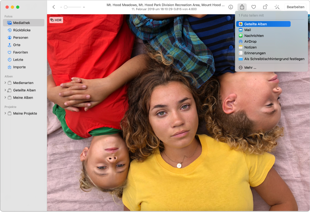Viewport: 310px width, 212px height.
Task: Go back using the back chevron
Action: [54, 7]
